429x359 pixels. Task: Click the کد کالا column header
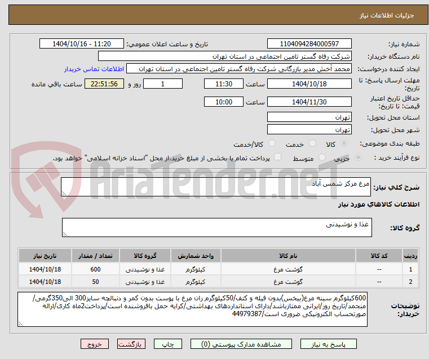point(379,256)
